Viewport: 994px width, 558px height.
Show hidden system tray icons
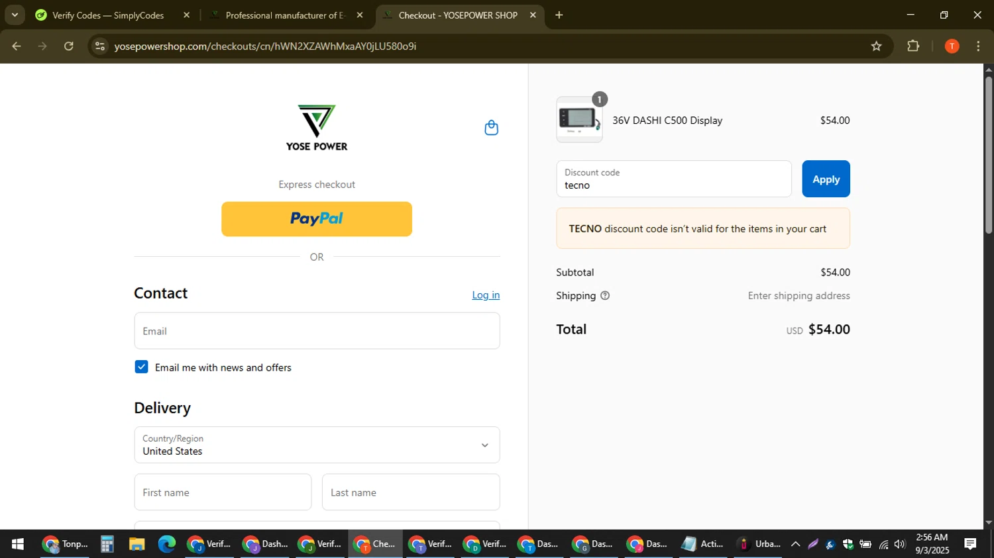click(x=796, y=544)
